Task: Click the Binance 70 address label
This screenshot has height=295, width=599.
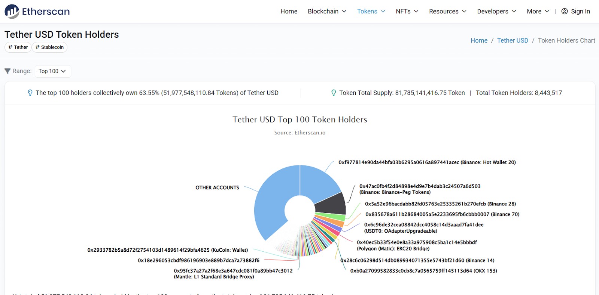Action: pos(442,214)
